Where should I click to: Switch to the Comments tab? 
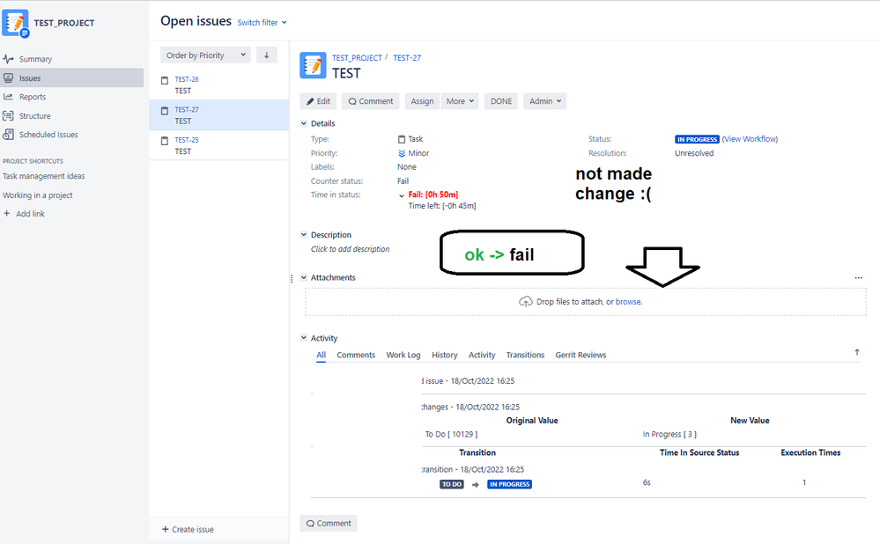tap(356, 355)
